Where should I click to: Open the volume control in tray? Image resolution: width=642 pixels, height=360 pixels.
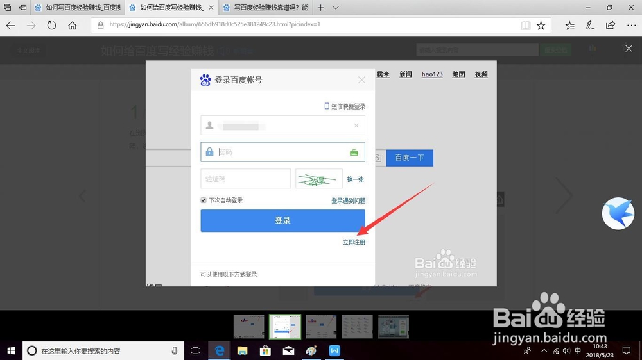[566, 350]
